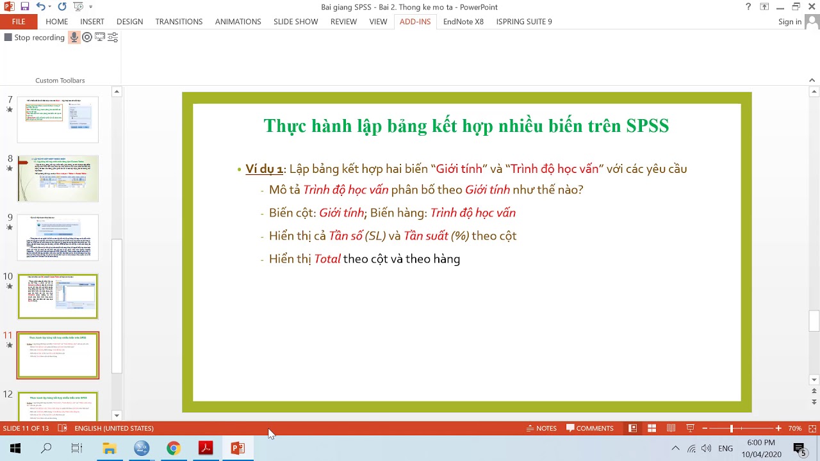Go to the SLIDE SHOW tab
Viewport: 820px width, 461px height.
point(295,22)
